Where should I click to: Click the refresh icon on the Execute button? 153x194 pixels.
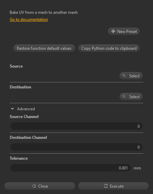106,186
